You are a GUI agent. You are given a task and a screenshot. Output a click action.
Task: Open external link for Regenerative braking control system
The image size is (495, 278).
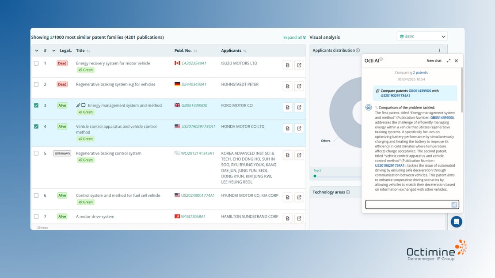click(299, 155)
